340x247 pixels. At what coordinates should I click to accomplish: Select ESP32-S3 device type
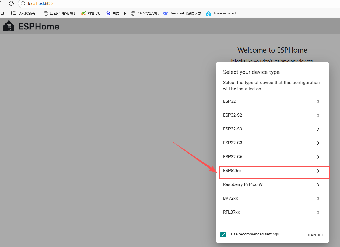[x=272, y=129]
